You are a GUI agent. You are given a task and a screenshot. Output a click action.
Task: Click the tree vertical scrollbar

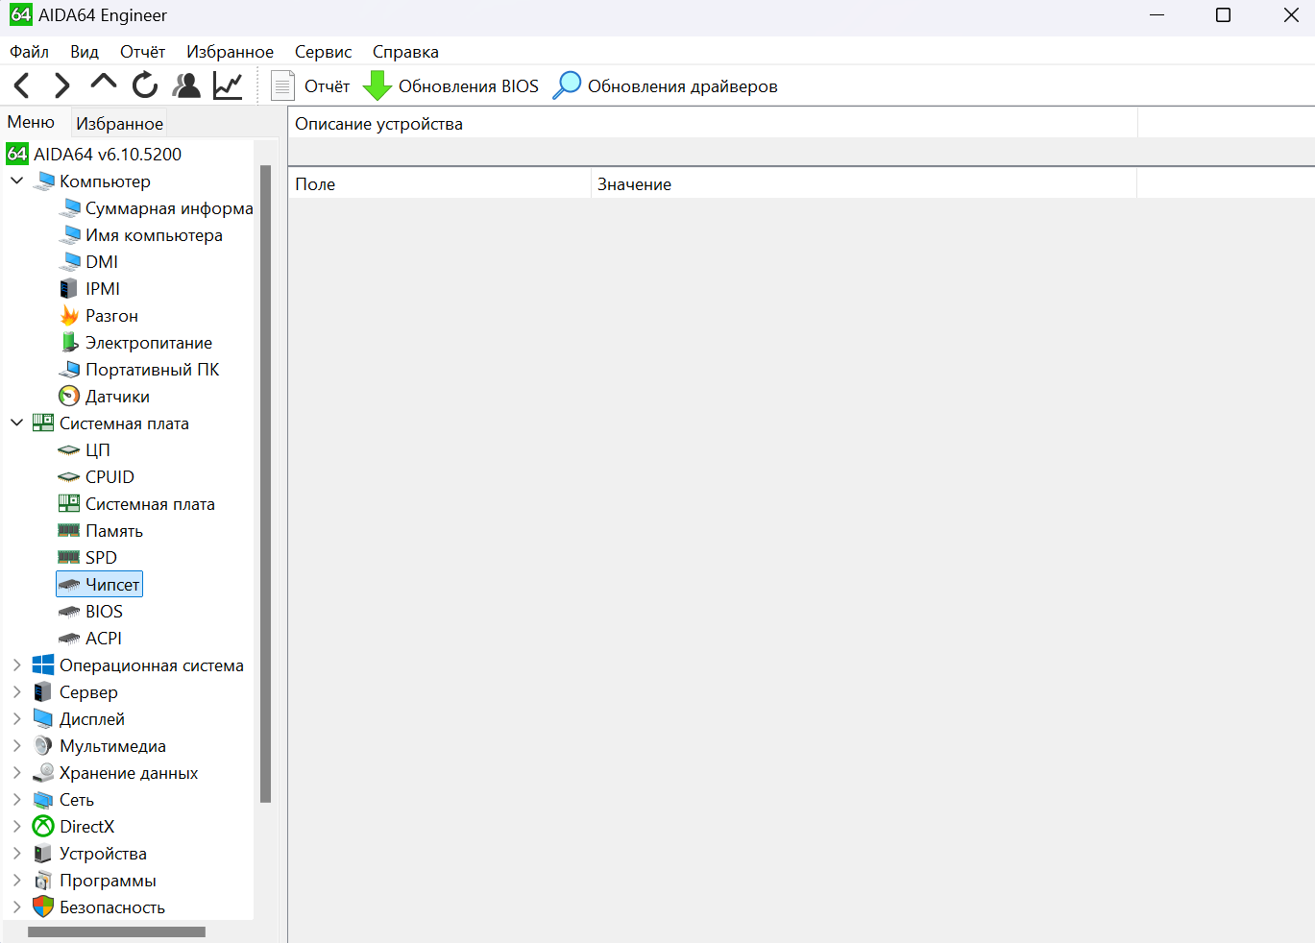(266, 483)
